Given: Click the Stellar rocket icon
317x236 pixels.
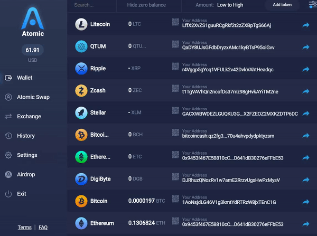Looking at the screenshot, I should (x=81, y=112).
